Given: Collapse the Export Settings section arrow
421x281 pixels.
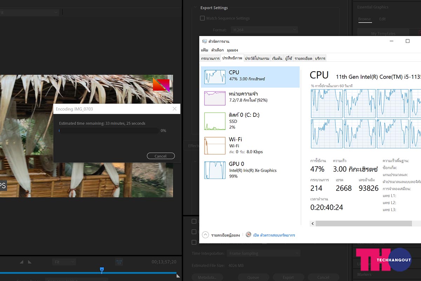Looking at the screenshot, I should point(195,8).
